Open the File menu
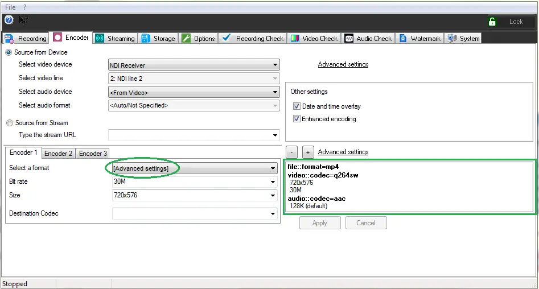The width and height of the screenshot is (539, 289). click(10, 7)
